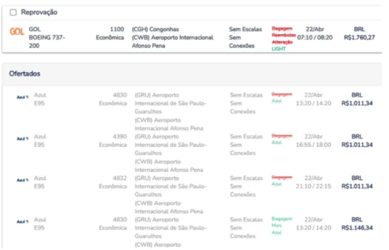Click Azul logo in the R$1.146,34 row
The width and height of the screenshot is (389, 250).
coord(23,221)
